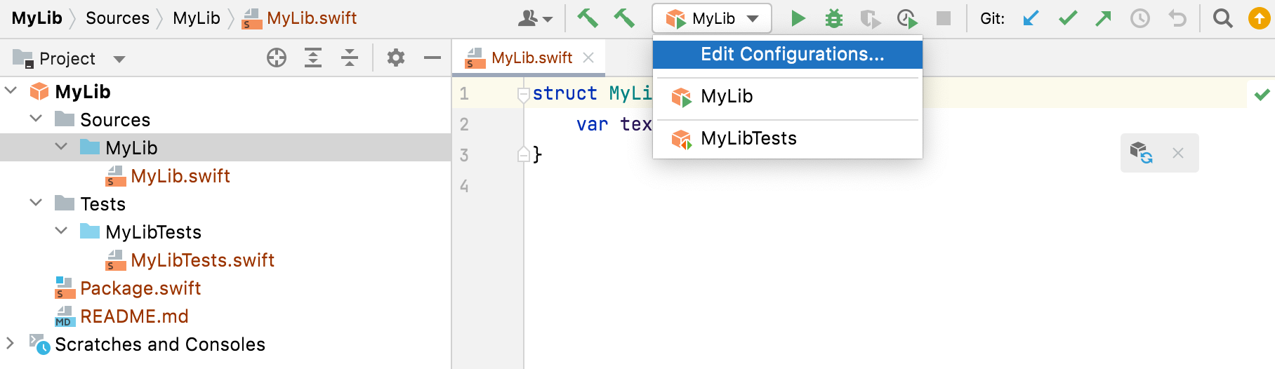Show Git history clock icon
This screenshot has width=1275, height=369.
(x=1140, y=18)
